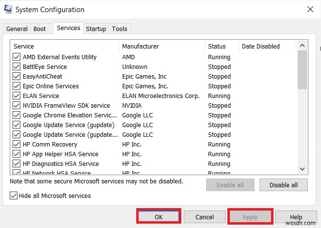Viewport: 321px width, 228px height.
Task: Disable Epic Online Services checkbox
Action: pos(16,86)
